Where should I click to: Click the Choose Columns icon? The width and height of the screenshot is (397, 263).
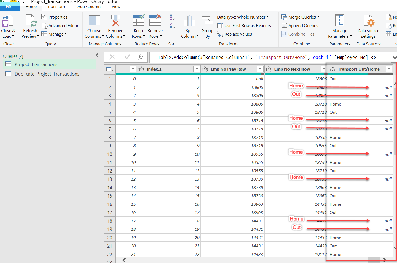[x=94, y=20]
